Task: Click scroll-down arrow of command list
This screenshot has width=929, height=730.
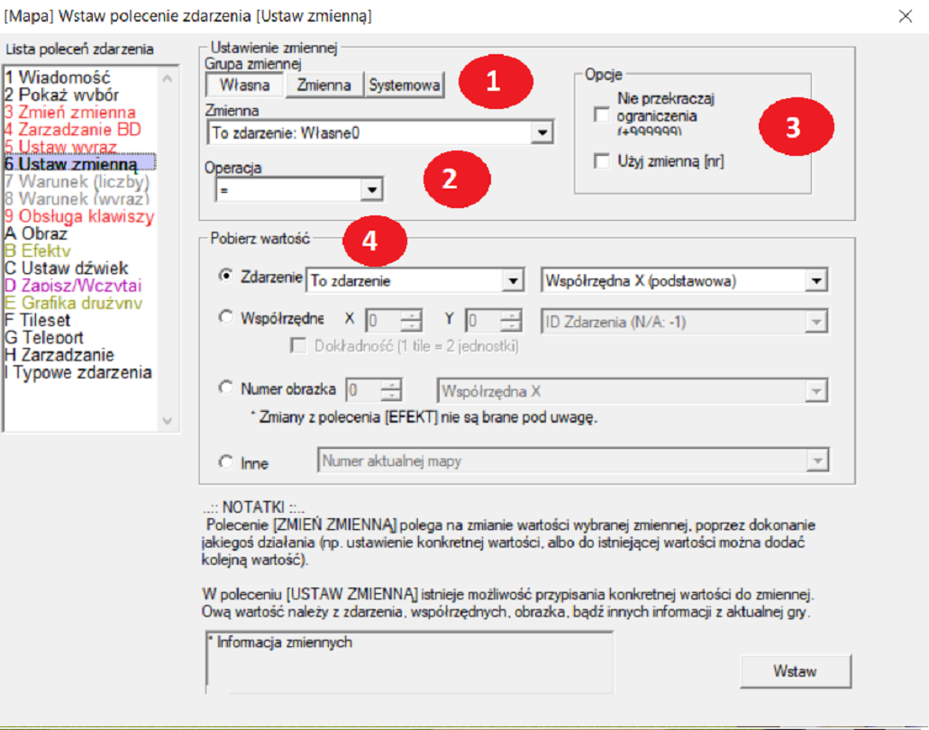Action: (x=168, y=421)
